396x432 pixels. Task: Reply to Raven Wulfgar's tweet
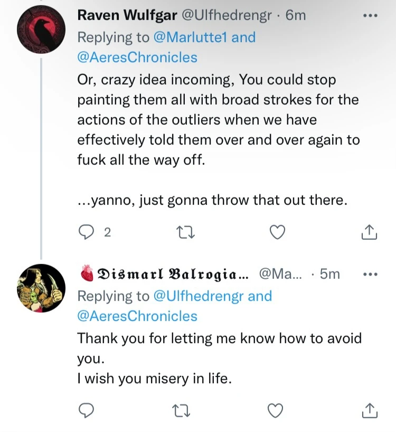point(86,232)
